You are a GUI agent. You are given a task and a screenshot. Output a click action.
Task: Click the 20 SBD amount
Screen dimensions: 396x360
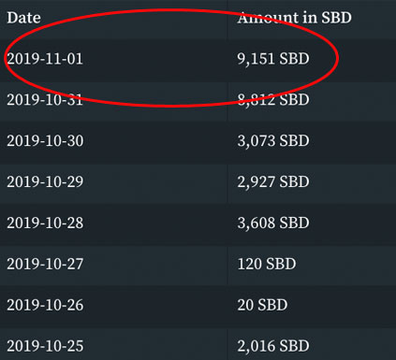[x=262, y=305]
